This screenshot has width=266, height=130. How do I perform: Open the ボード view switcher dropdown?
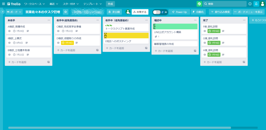(x=14, y=12)
